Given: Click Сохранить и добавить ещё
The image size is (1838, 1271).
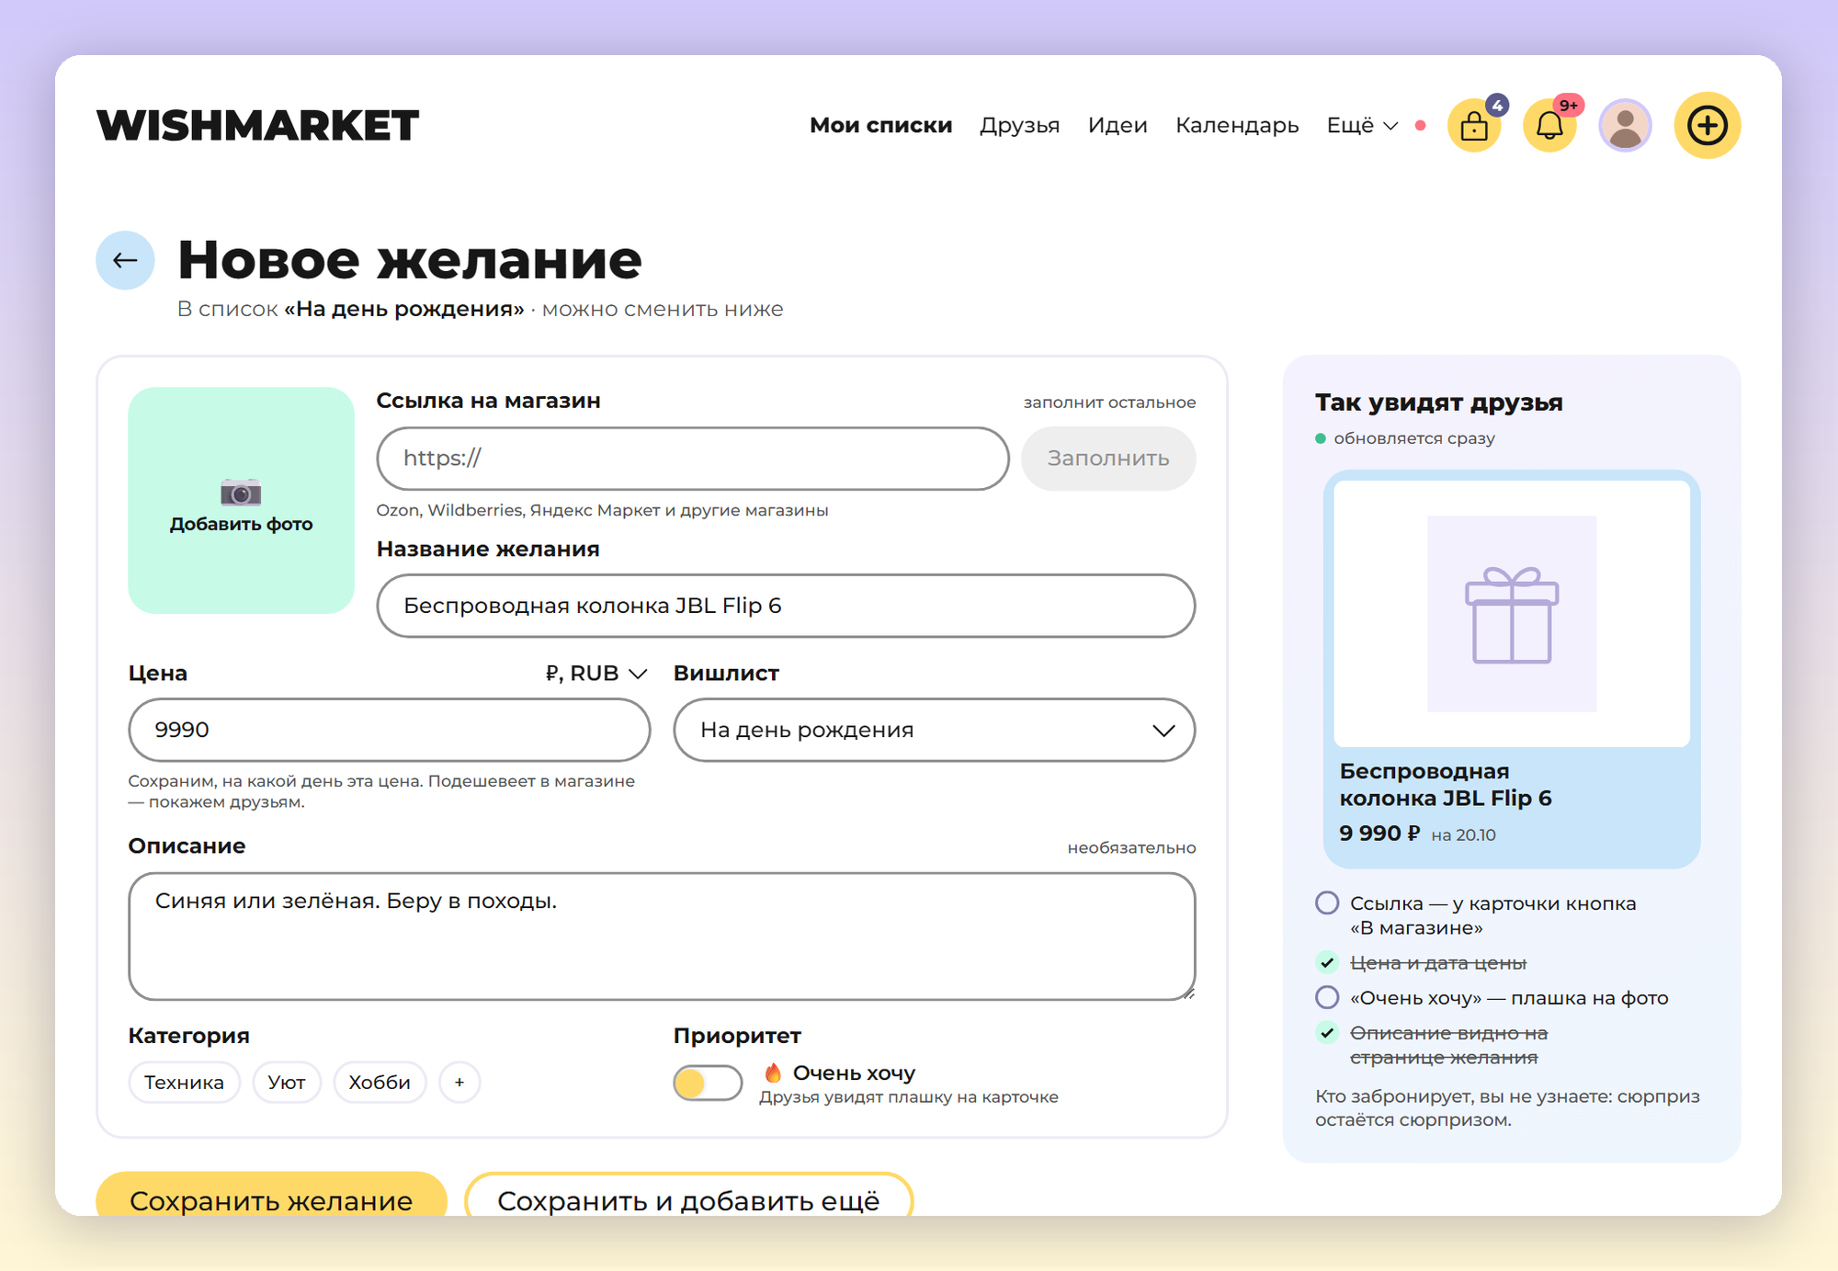Looking at the screenshot, I should tap(688, 1195).
